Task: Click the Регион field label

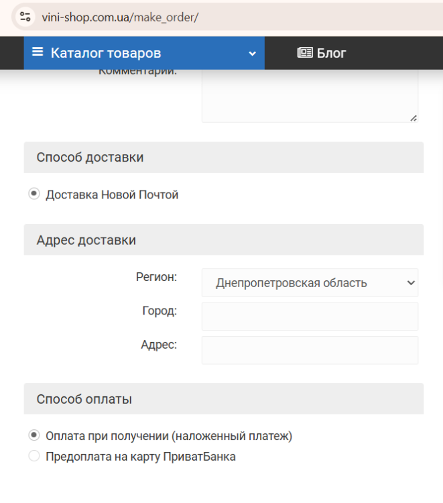Action: pos(156,277)
